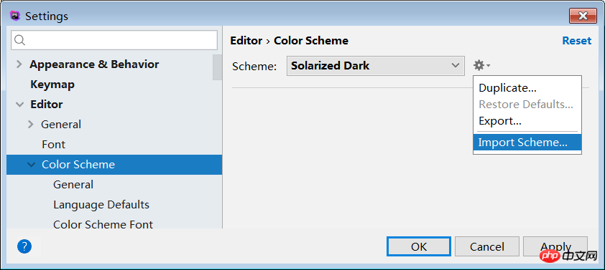Expand the Appearance & Behavior section

tap(19, 64)
